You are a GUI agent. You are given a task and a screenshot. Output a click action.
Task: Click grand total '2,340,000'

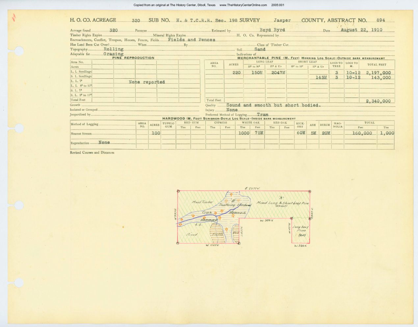pyautogui.click(x=379, y=101)
